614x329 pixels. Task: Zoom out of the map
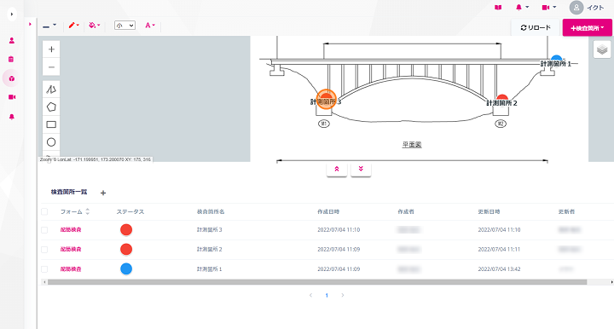(51, 66)
